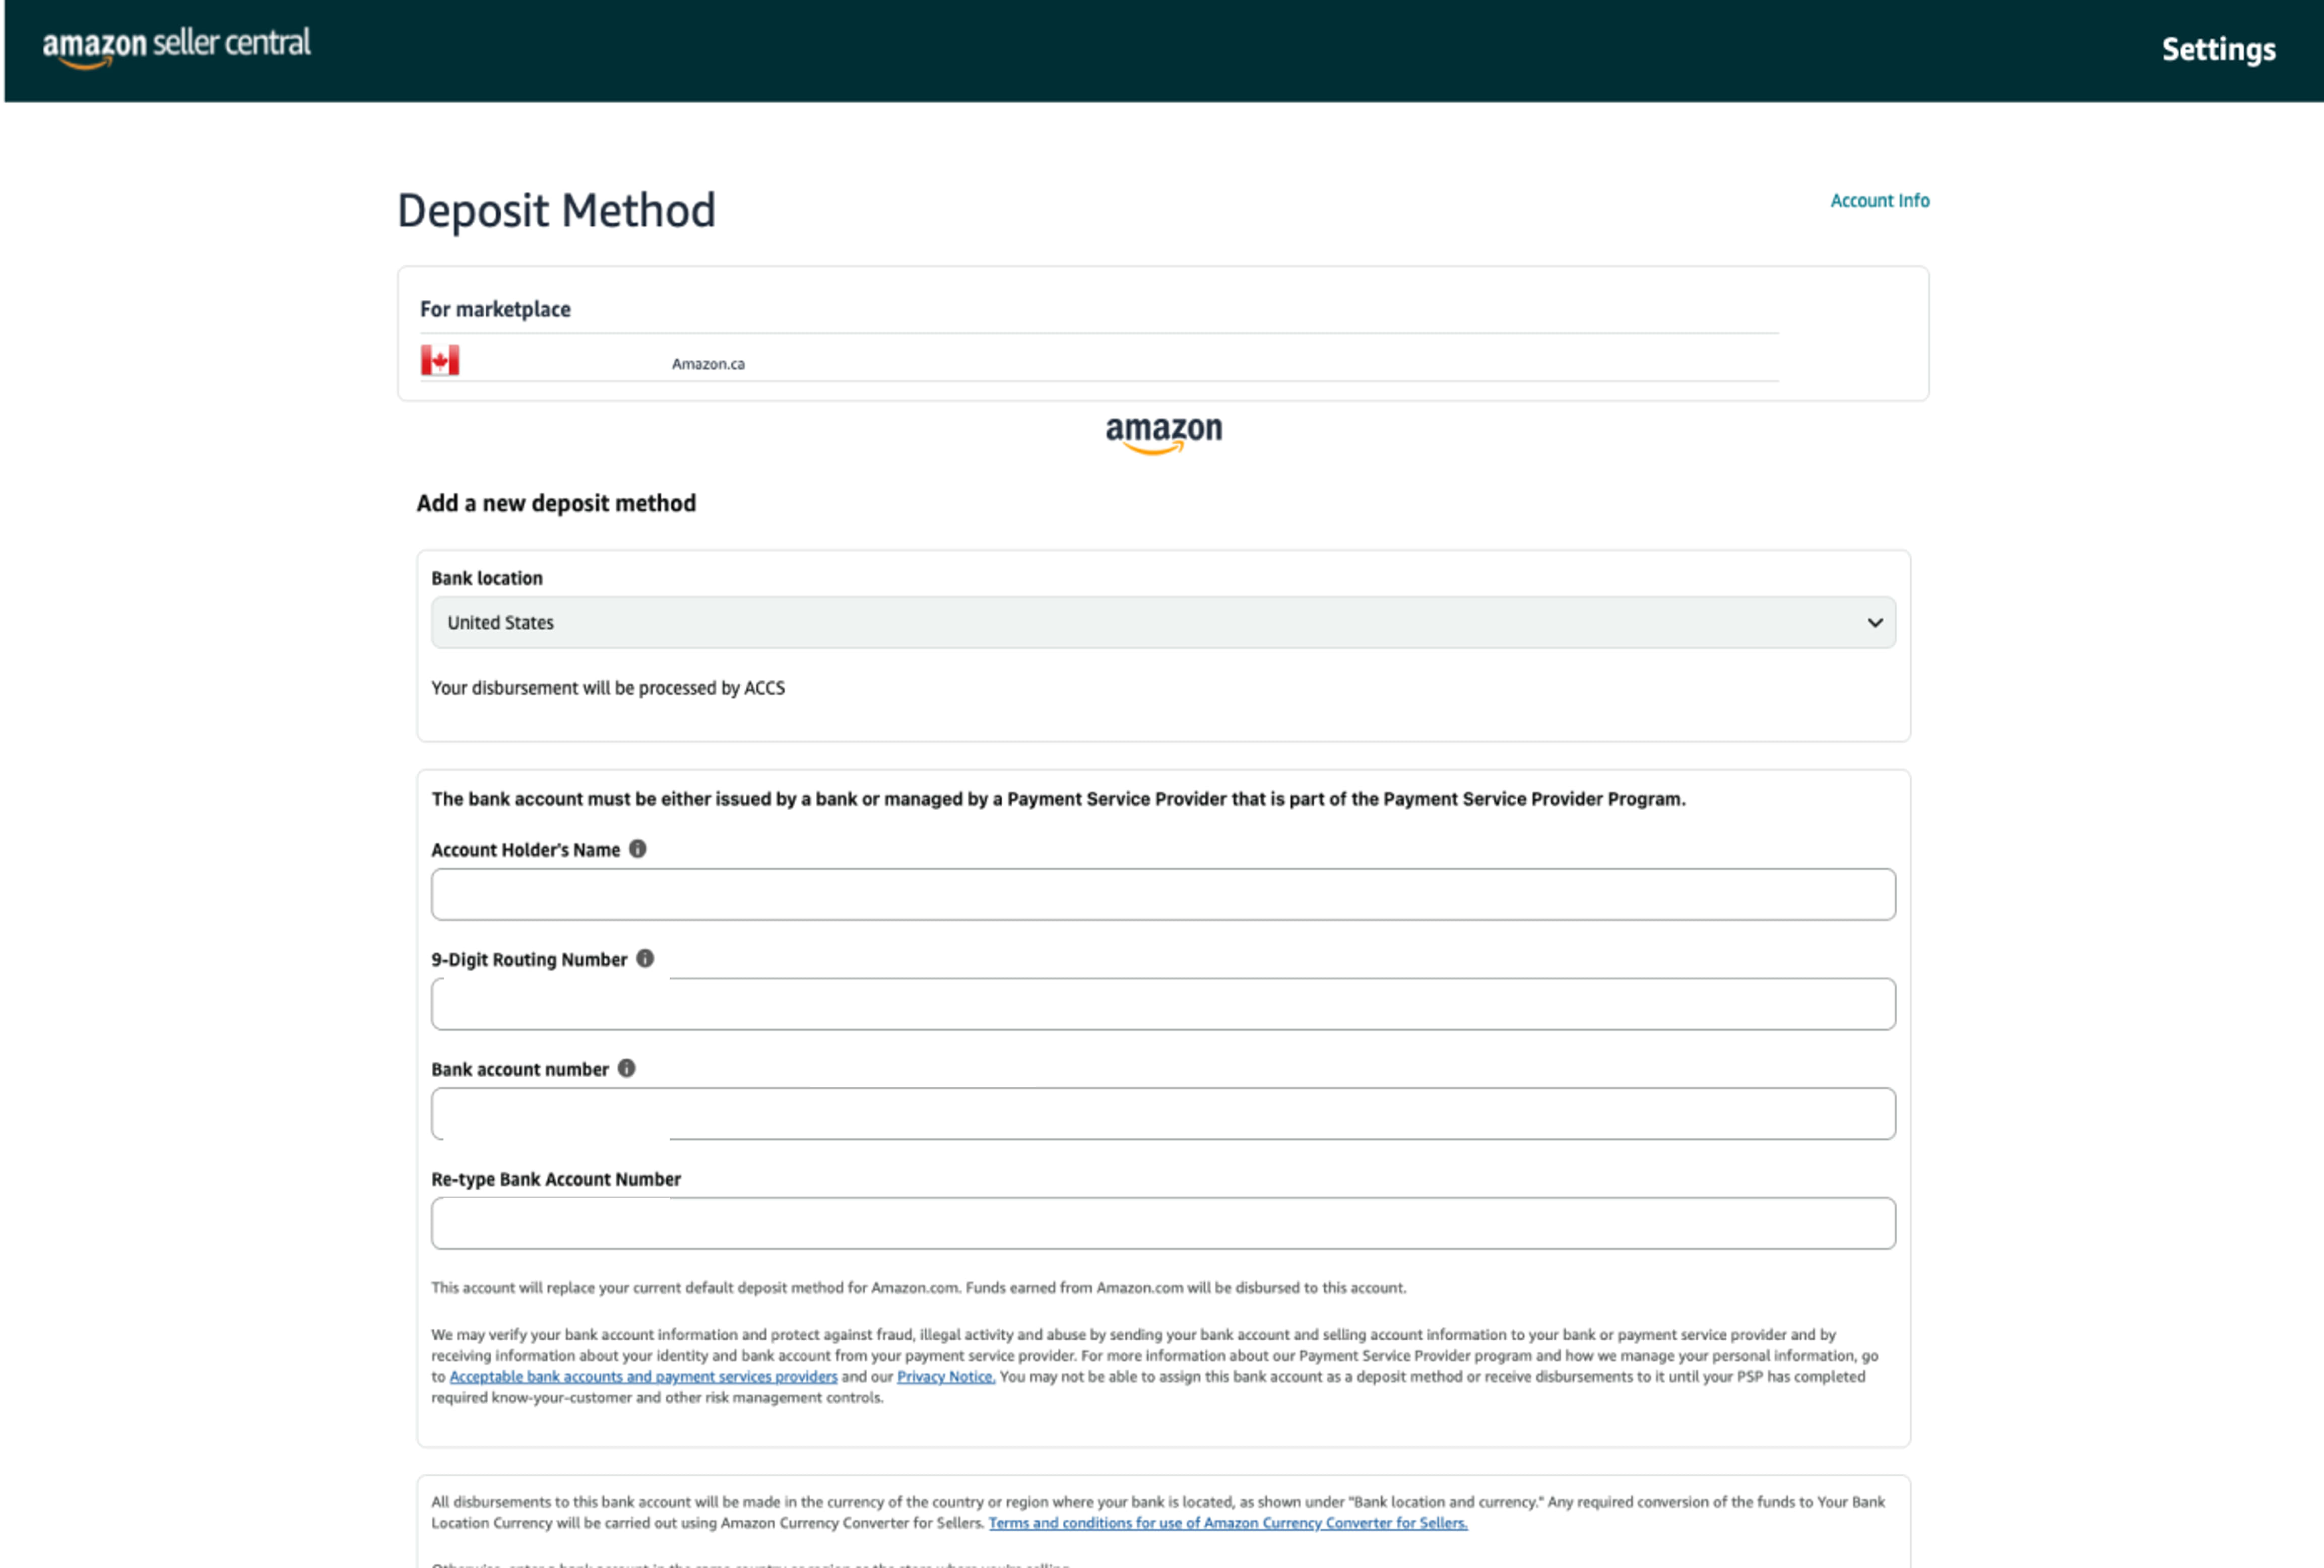Click the Amazon Seller Central logo
The height and width of the screenshot is (1568, 2324).
point(176,46)
